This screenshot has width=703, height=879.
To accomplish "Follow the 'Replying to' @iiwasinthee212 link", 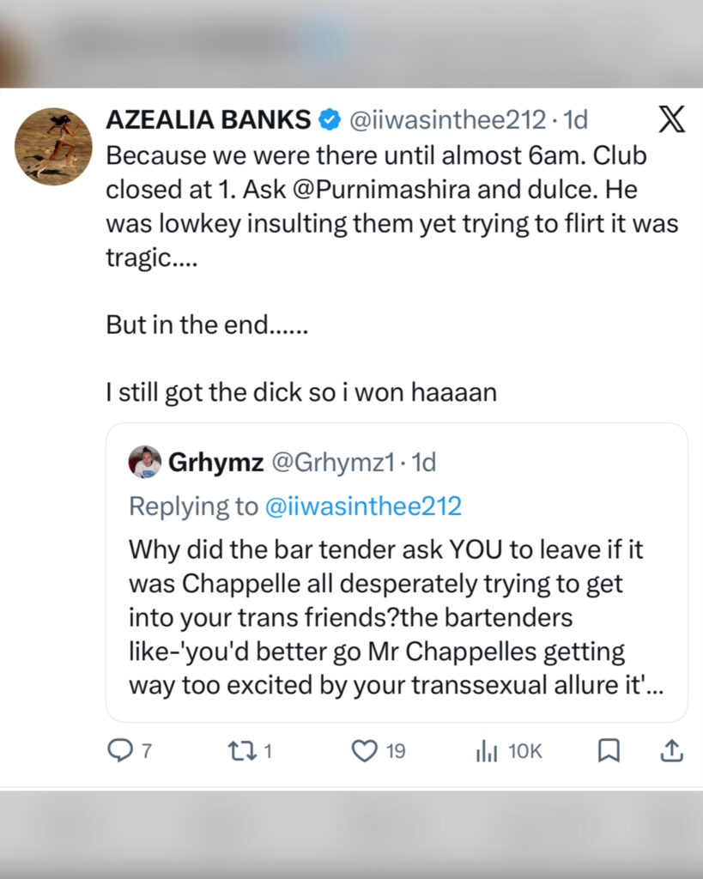I will click(x=364, y=506).
